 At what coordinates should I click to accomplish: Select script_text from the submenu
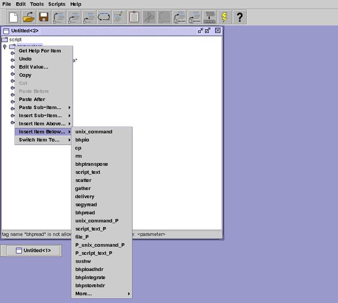click(102, 172)
